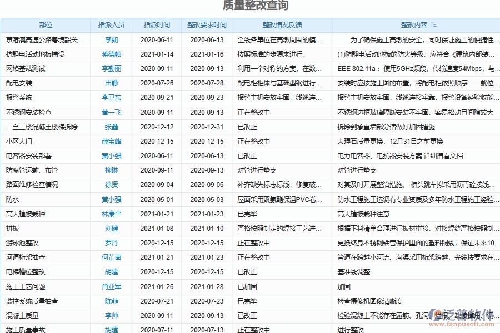Image resolution: width=500 pixels, height=333 pixels.
Task: Open assignee link 罗丹
Action: point(111,243)
